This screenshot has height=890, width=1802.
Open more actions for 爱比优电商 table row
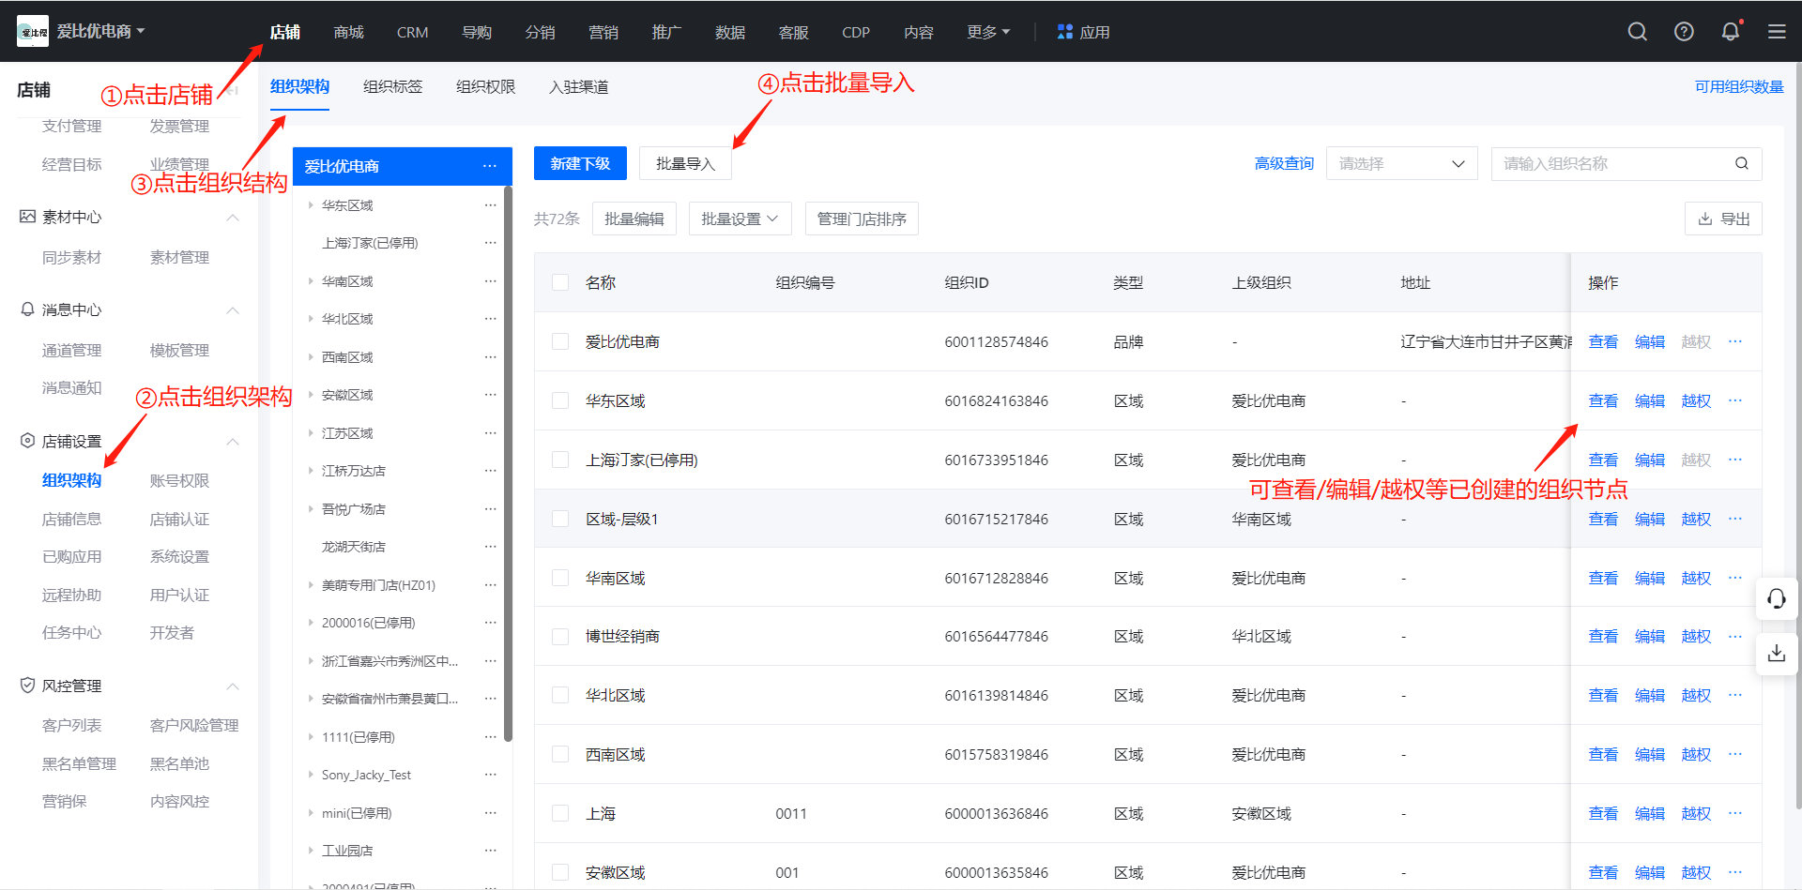1735,341
